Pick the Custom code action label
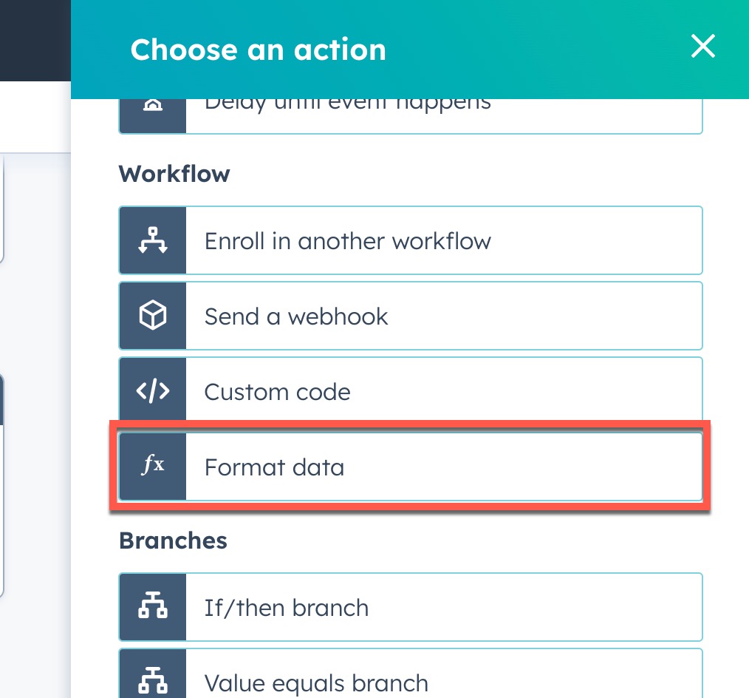 pyautogui.click(x=277, y=392)
